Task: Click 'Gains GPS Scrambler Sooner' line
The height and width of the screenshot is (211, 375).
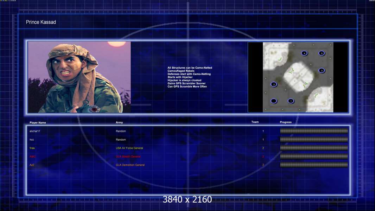Action: (x=186, y=83)
